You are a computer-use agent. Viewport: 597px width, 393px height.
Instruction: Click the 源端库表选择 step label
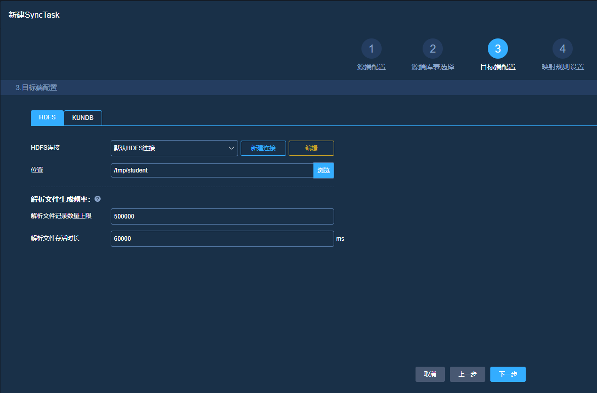(433, 67)
